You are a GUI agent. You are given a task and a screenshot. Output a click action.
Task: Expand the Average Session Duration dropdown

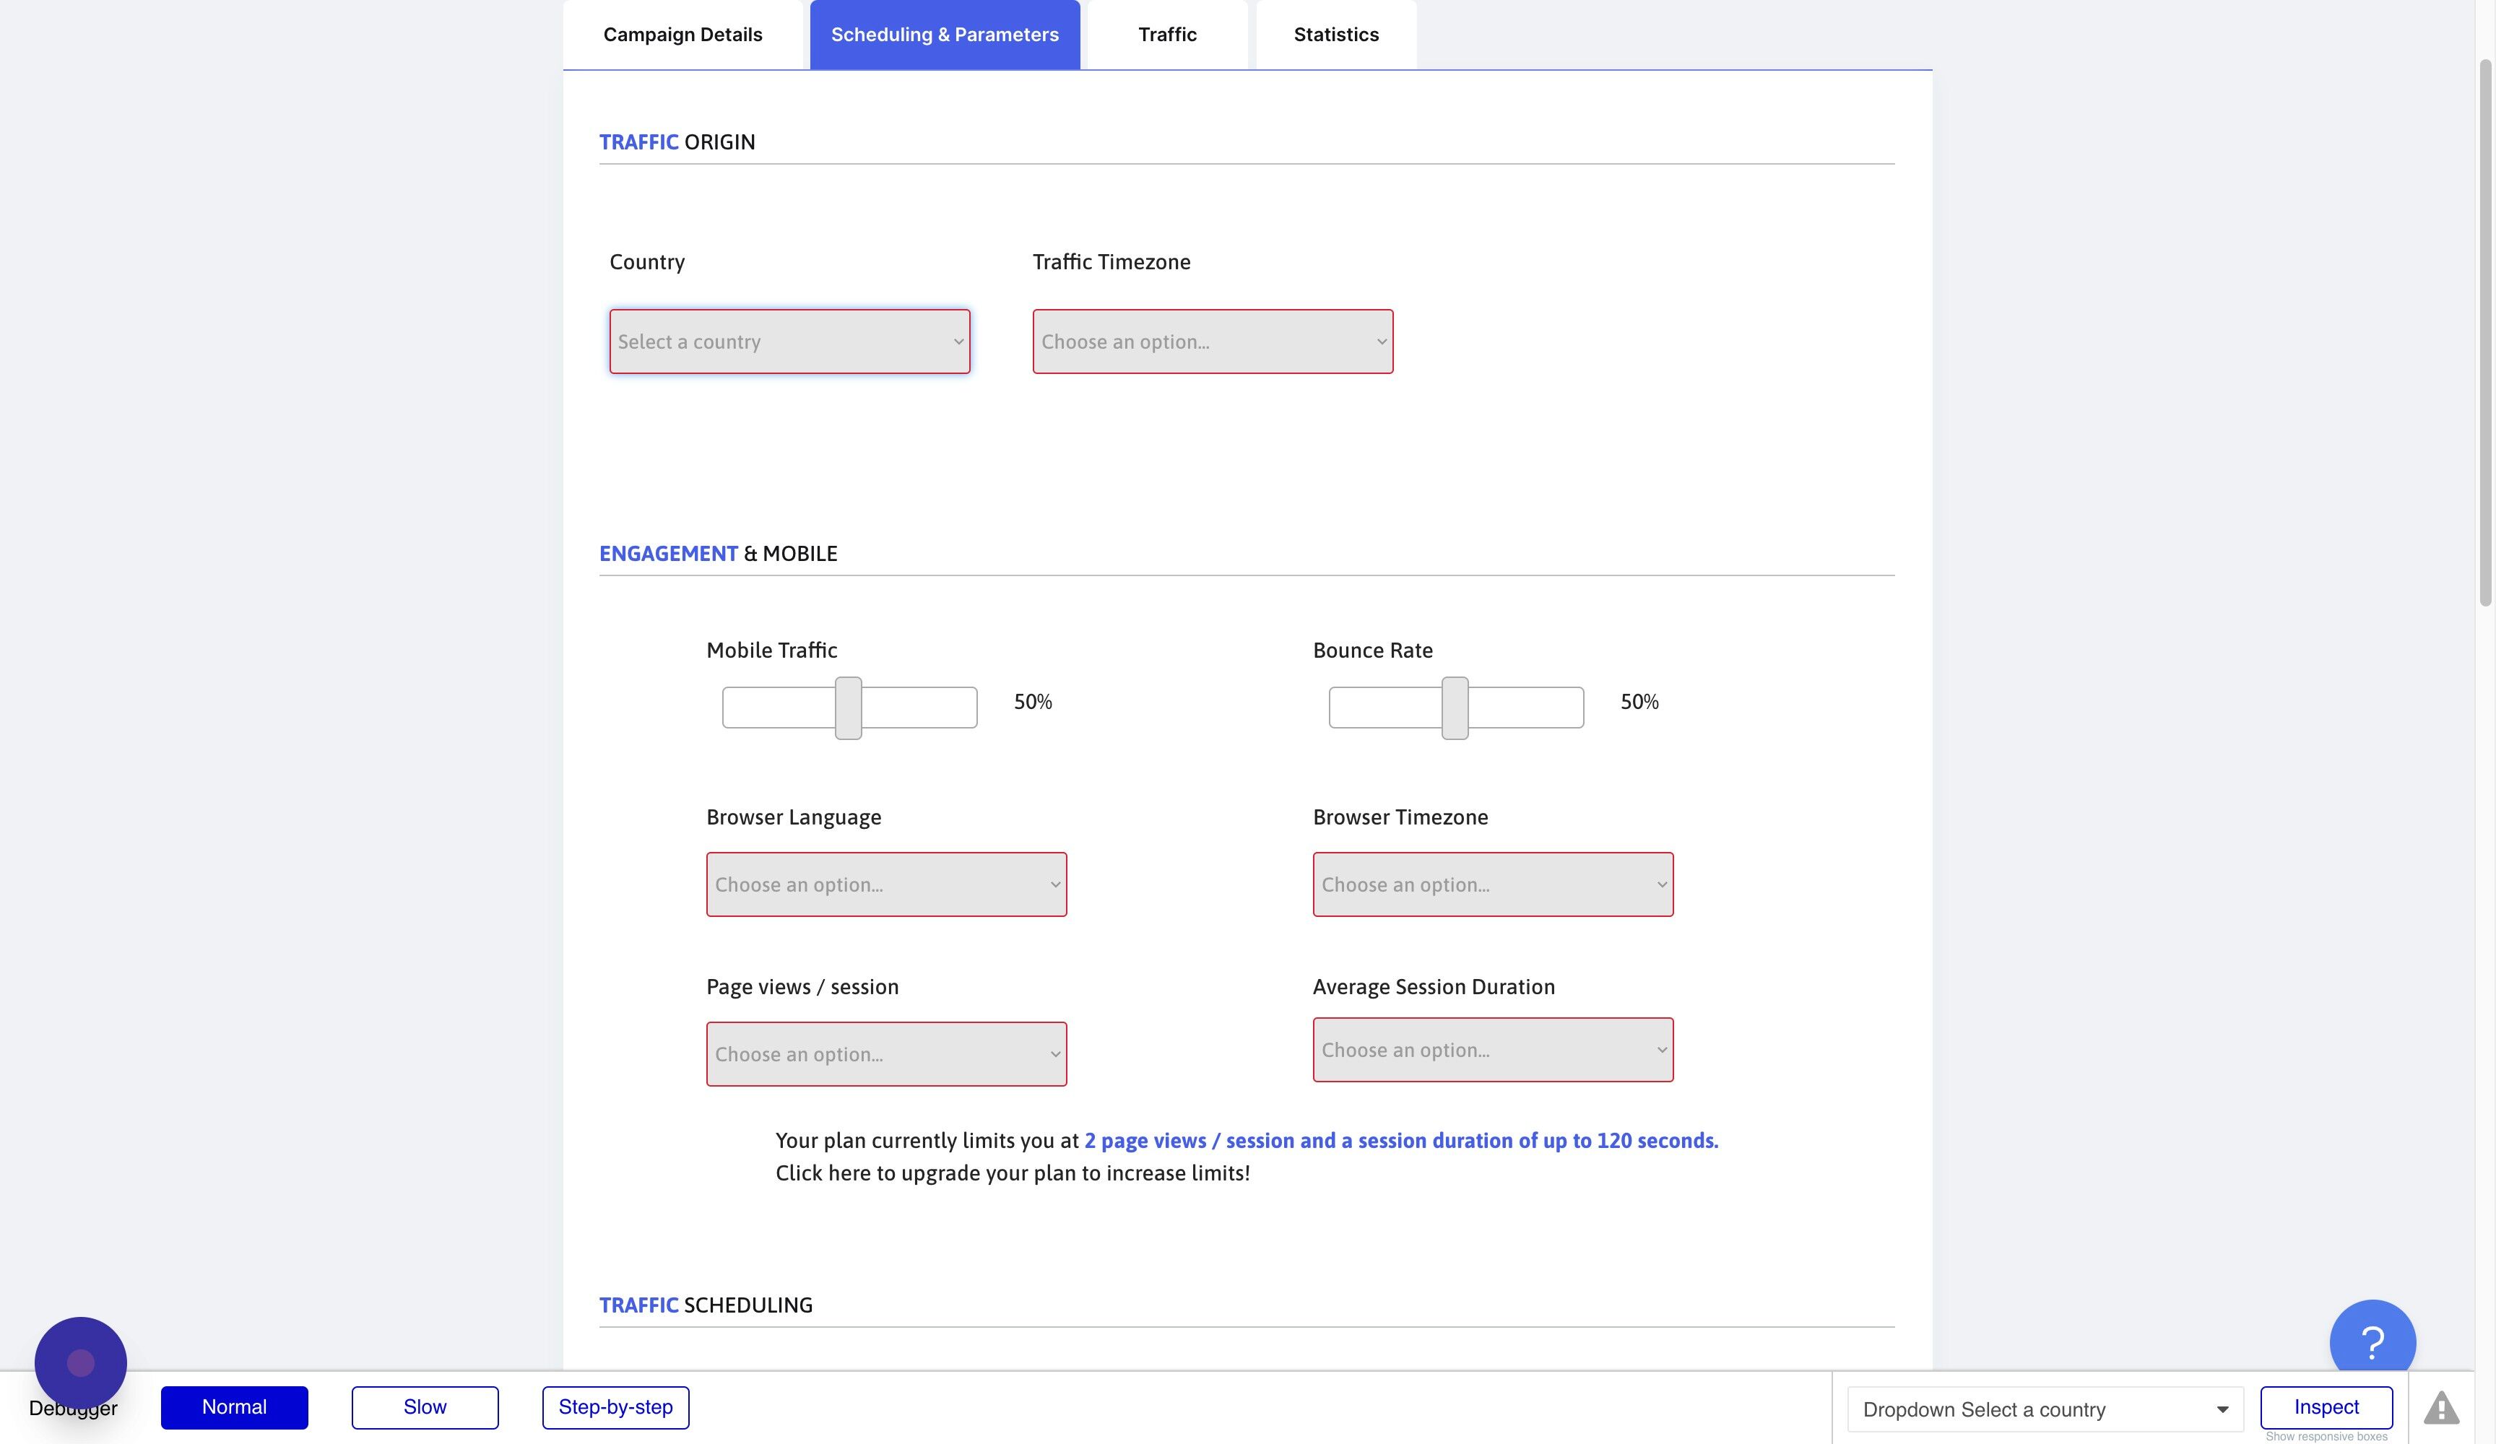1491,1049
